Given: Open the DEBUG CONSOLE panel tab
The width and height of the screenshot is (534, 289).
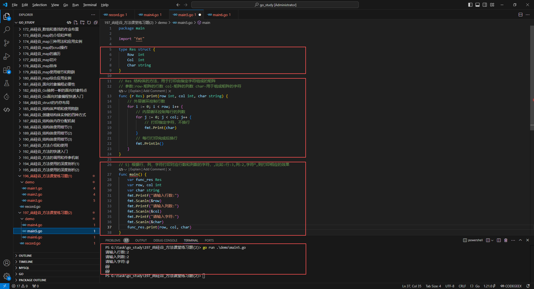Looking at the screenshot, I should coord(165,240).
